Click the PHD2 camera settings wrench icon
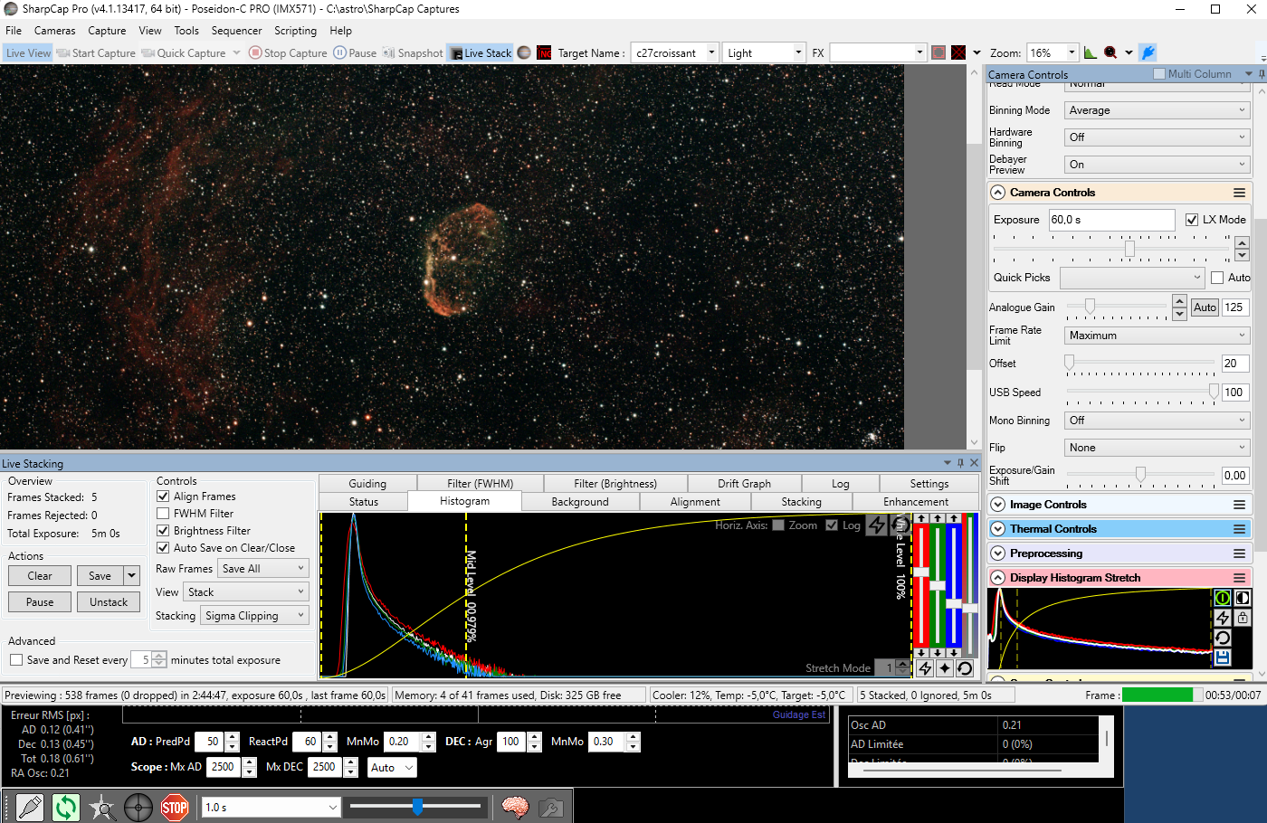Screen dimensions: 1267x823 tap(550, 807)
